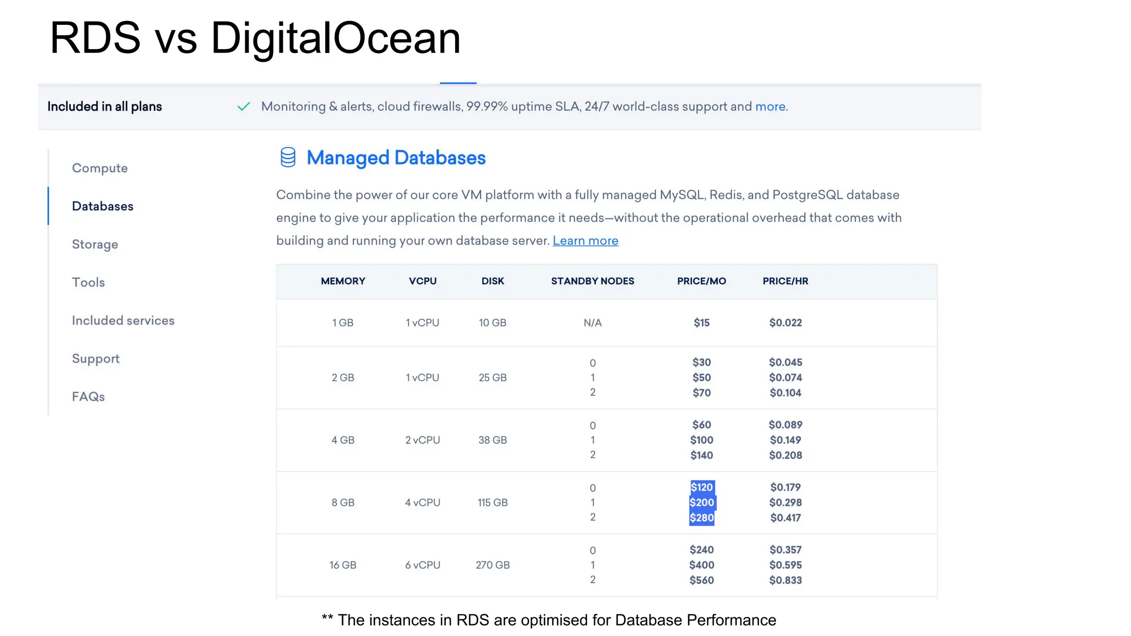Click the highlighted $200 price
This screenshot has width=1131, height=636.
(702, 502)
